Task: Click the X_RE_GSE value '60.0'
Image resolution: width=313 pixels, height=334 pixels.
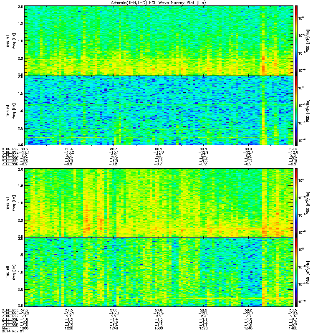Action: [248, 149]
